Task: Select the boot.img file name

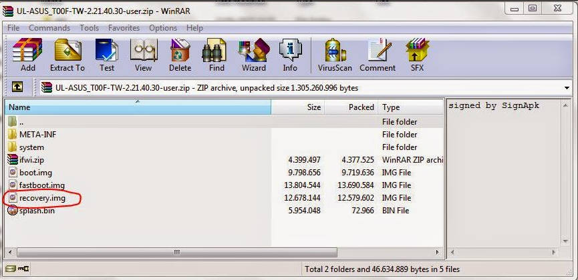Action: pos(36,173)
